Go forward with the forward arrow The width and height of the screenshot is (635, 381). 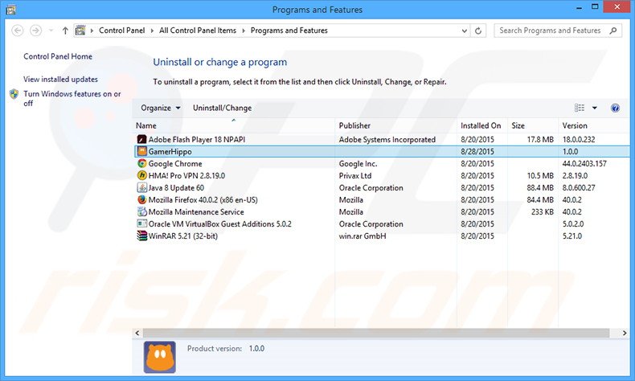(35, 31)
